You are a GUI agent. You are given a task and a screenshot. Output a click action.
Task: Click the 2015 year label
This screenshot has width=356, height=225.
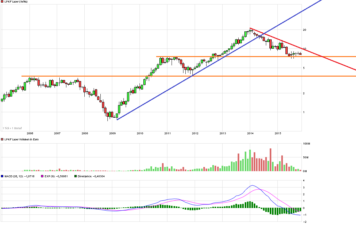(x=278, y=133)
